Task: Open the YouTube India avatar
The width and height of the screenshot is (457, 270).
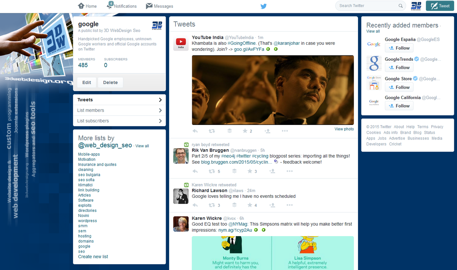Action: click(181, 43)
